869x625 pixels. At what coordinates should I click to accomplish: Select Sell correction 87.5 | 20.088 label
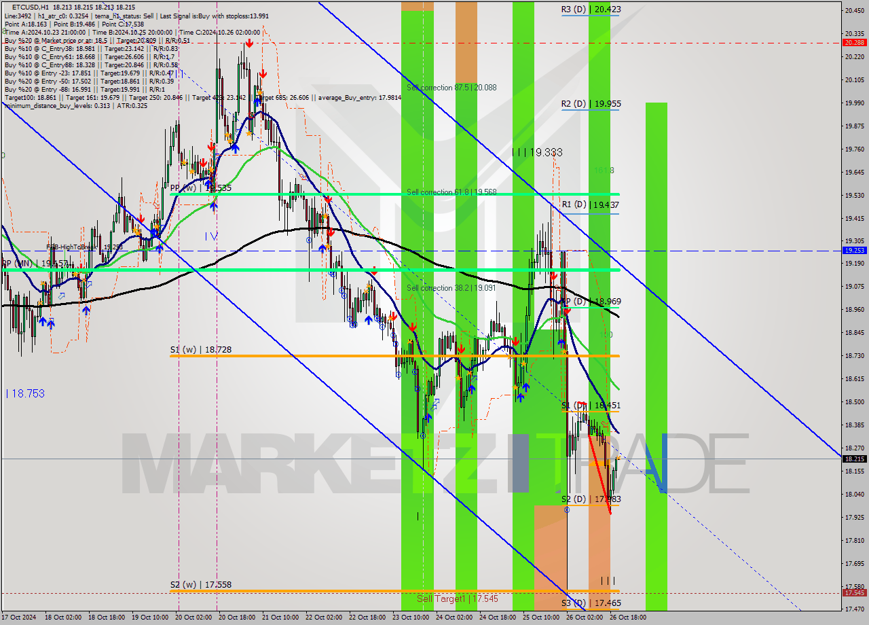[451, 88]
